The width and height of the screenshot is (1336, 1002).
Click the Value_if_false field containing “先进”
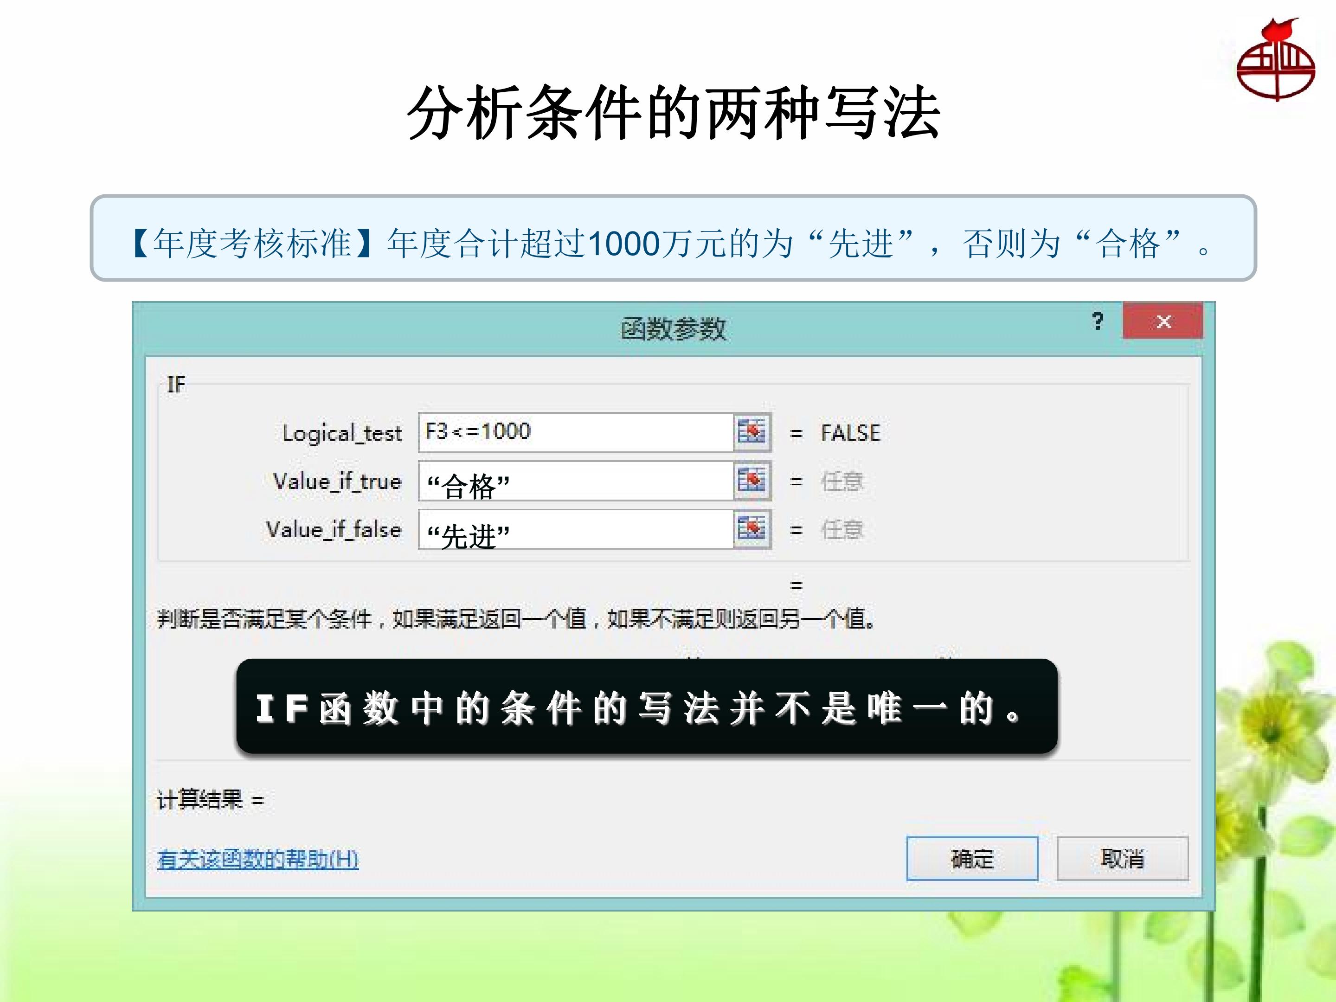[576, 529]
